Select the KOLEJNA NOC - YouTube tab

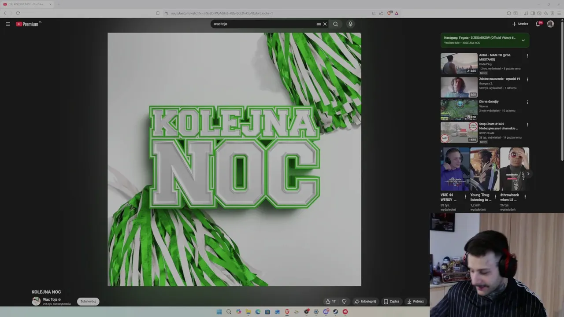[26, 4]
